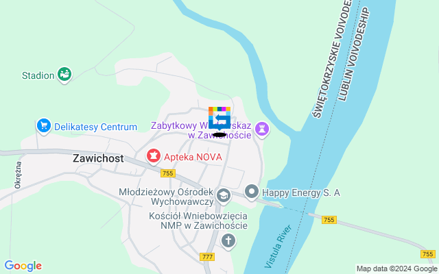The width and height of the screenshot is (439, 274).
Task: Select the 777 road shield
Action: (207, 257)
